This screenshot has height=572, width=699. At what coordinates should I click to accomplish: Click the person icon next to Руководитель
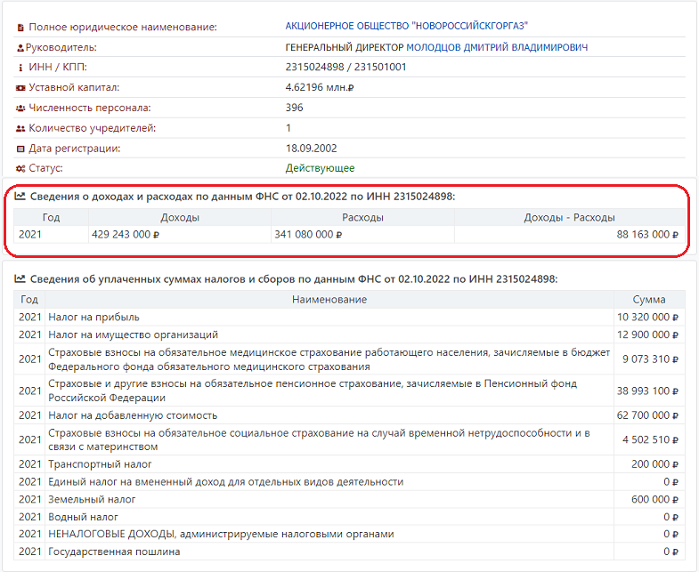(20, 48)
